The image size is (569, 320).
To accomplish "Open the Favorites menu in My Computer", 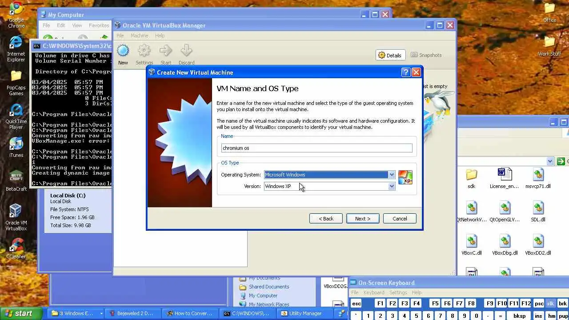I will 99,25.
